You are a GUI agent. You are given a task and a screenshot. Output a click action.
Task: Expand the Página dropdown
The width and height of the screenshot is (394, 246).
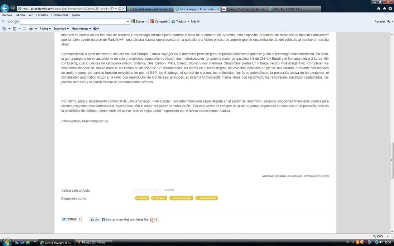pos(45,29)
